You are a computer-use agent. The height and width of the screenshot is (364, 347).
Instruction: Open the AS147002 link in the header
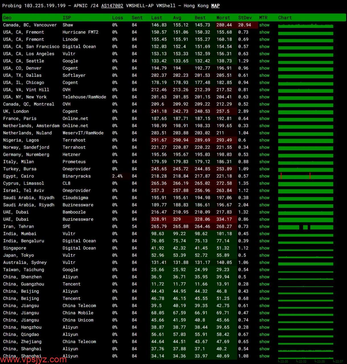(x=112, y=6)
